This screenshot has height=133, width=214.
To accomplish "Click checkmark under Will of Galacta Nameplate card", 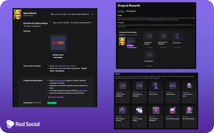I will coord(156,126).
